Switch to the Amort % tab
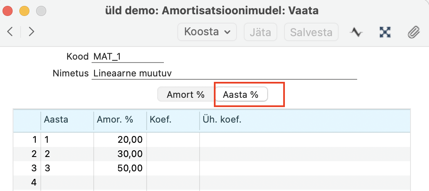 pyautogui.click(x=186, y=94)
